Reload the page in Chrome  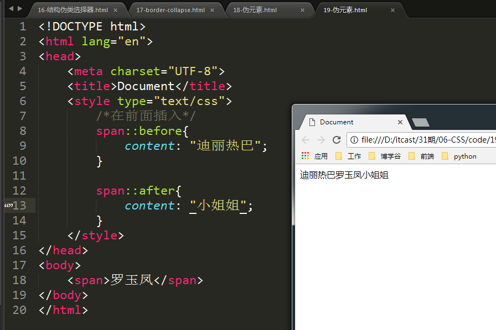(337, 140)
